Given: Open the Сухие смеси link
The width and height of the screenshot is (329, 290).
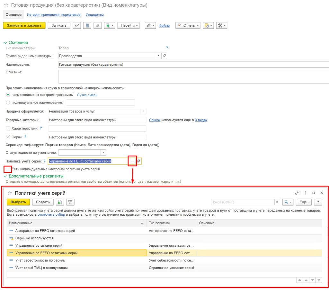Looking at the screenshot, I should click(87, 95).
